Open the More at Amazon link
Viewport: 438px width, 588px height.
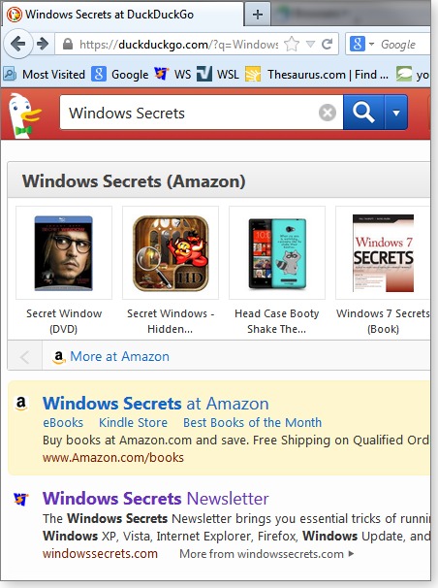coord(119,356)
